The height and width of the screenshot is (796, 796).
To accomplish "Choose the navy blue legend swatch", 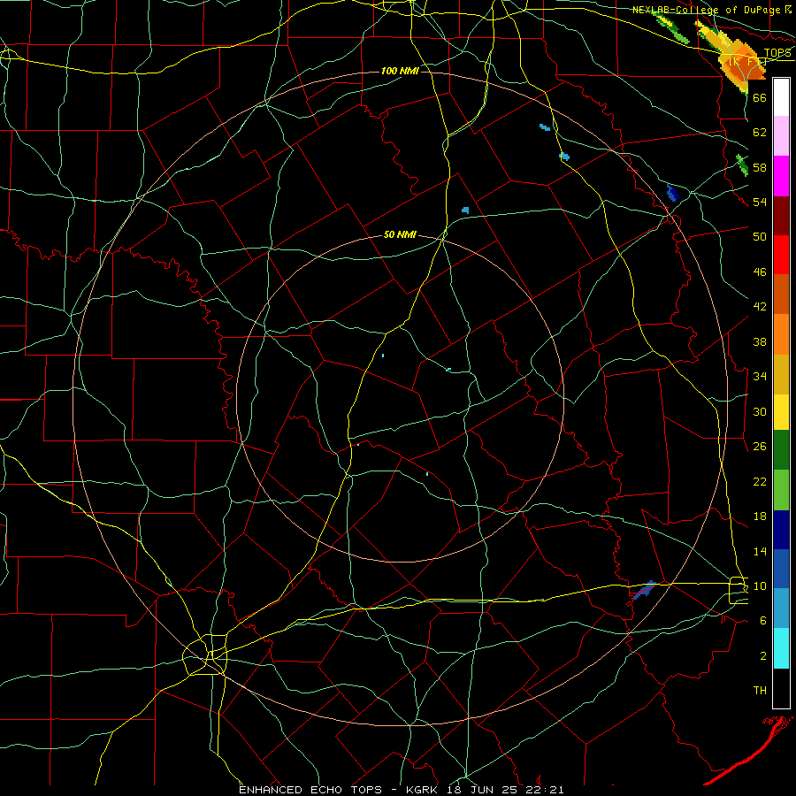I will 781,530.
